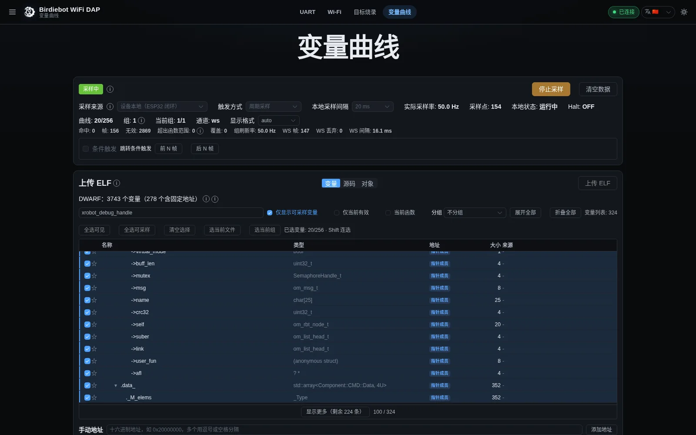696x435 pixels.
Task: Star the ->name variable
Action: [x=94, y=300]
